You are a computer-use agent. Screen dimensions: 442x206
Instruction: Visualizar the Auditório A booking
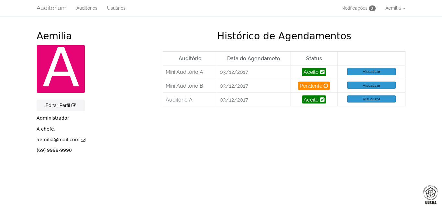(371, 99)
